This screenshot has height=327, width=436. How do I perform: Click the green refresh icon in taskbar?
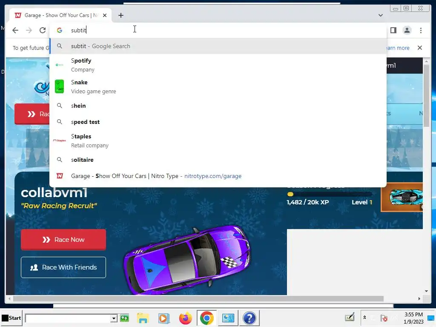(124, 318)
